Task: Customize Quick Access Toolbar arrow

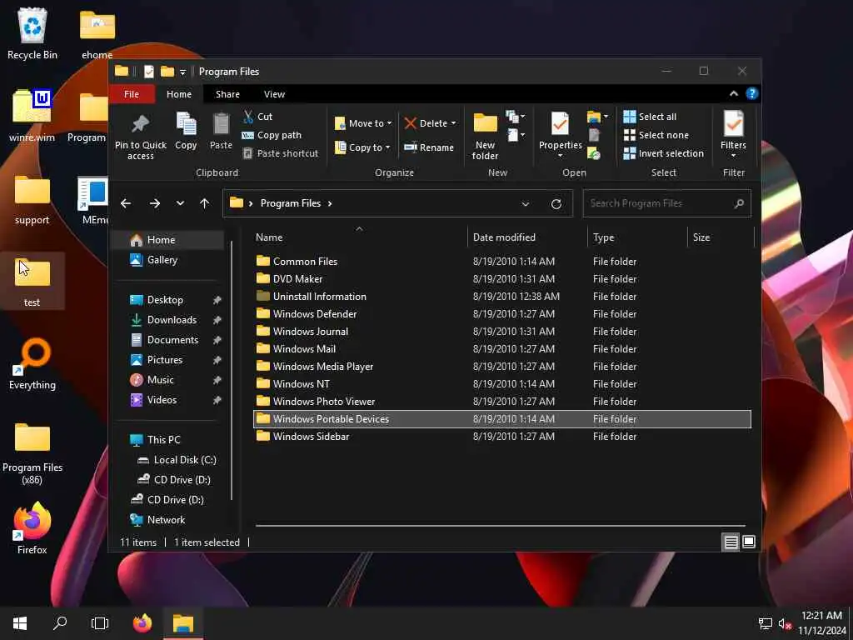Action: tap(182, 72)
